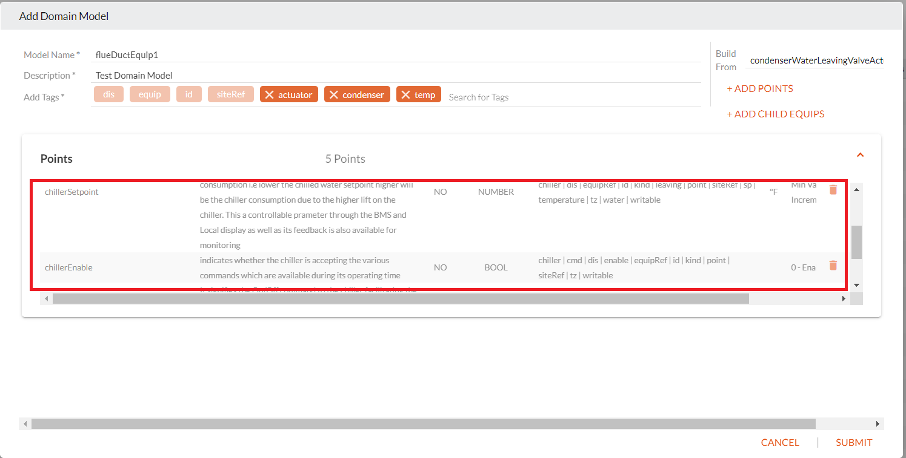
Task: Collapse the Points panel chevron
Action: [x=860, y=155]
